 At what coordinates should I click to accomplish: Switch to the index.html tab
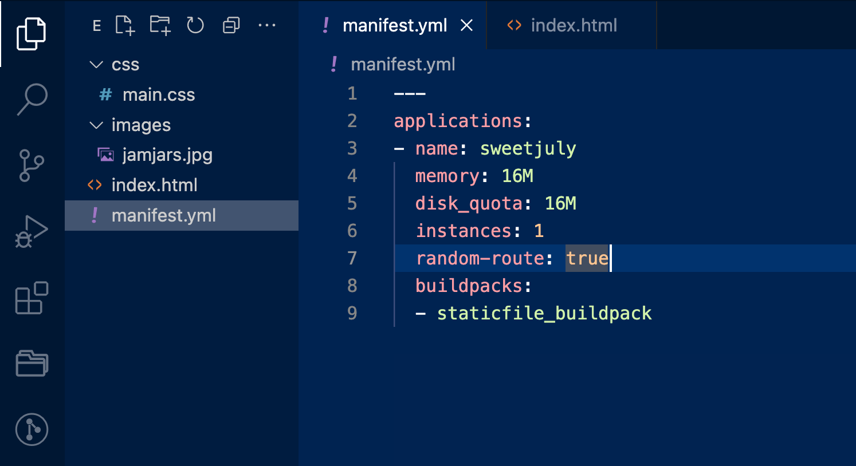pos(573,25)
